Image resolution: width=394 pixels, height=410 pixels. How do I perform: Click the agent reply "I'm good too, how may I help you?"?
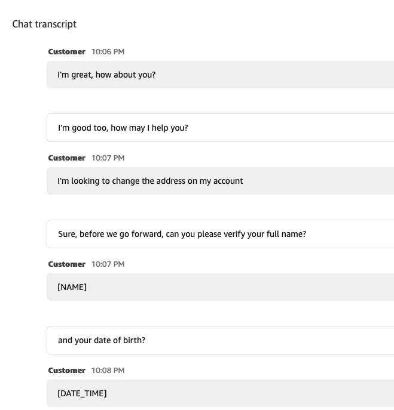pos(220,128)
